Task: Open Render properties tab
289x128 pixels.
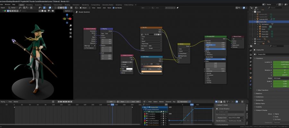Action: click(x=251, y=55)
